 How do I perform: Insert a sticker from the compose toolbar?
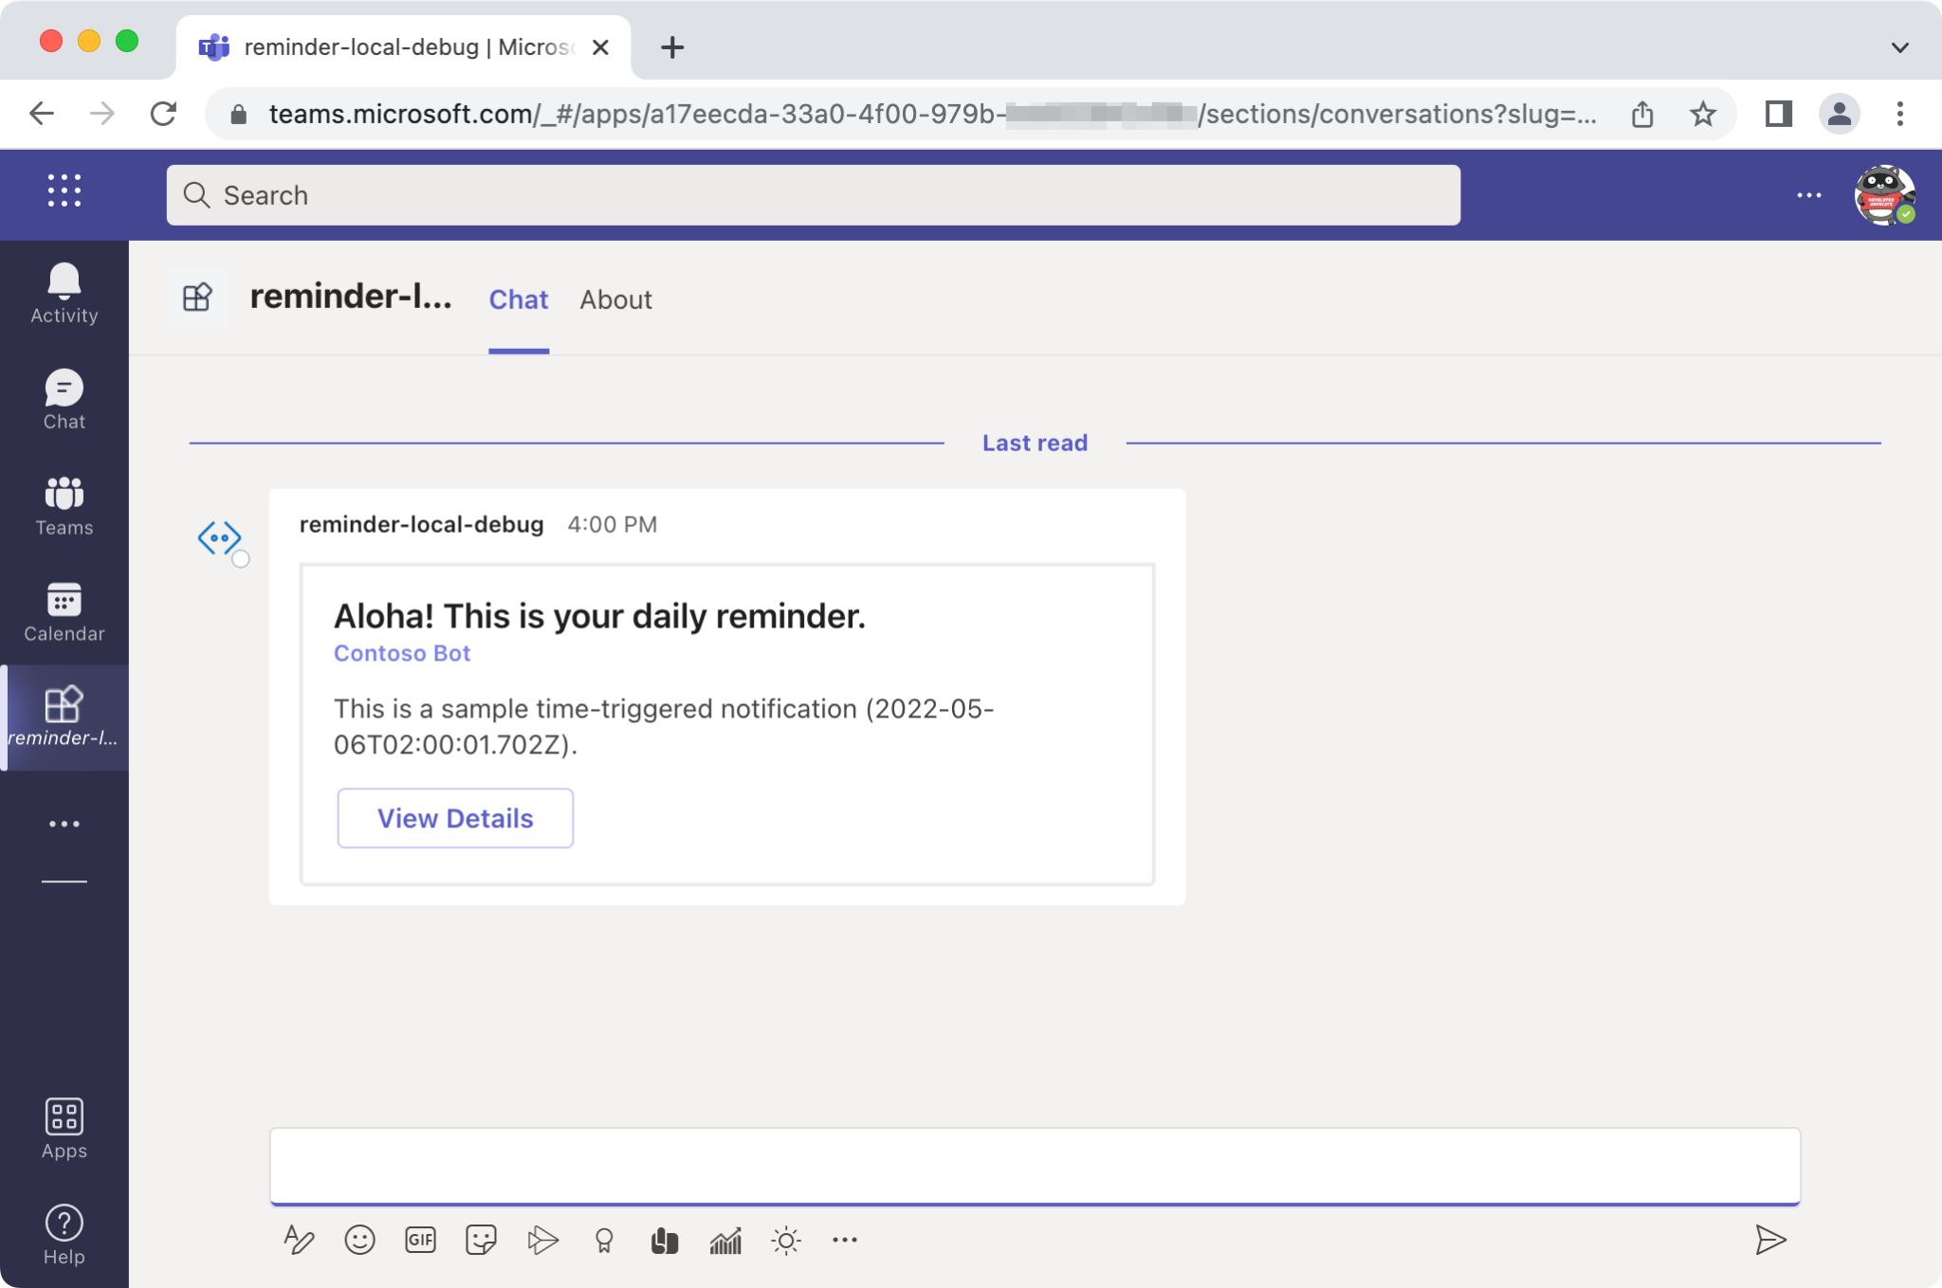point(481,1240)
